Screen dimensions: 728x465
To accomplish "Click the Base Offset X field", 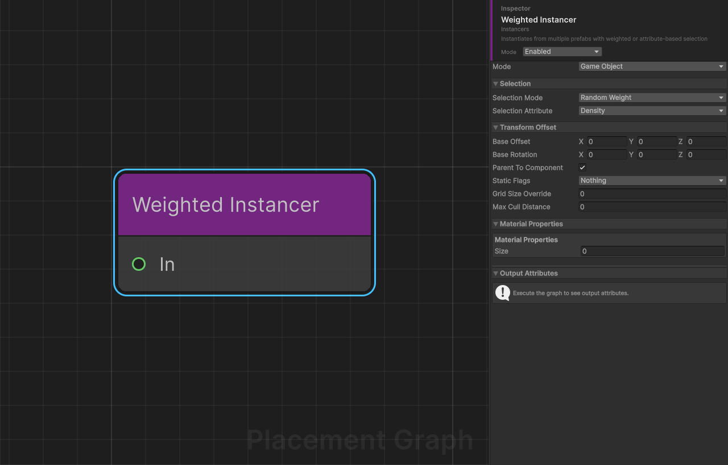I will click(607, 141).
